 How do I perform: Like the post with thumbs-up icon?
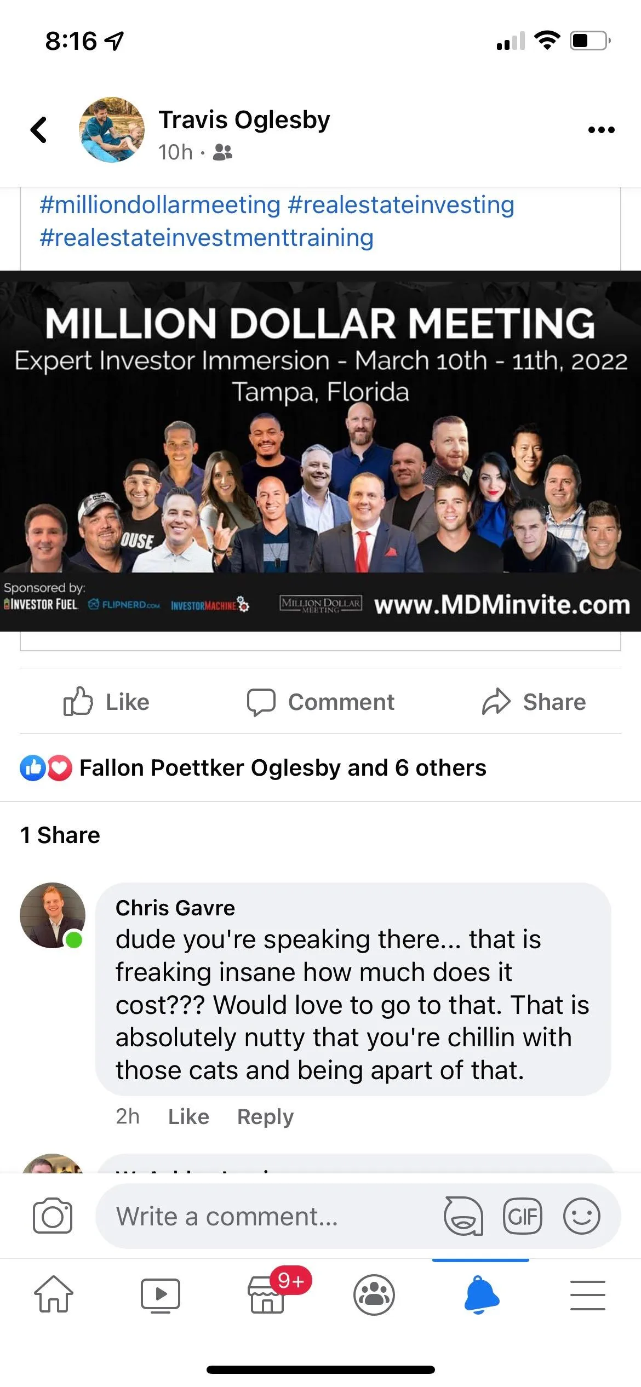[x=106, y=702]
